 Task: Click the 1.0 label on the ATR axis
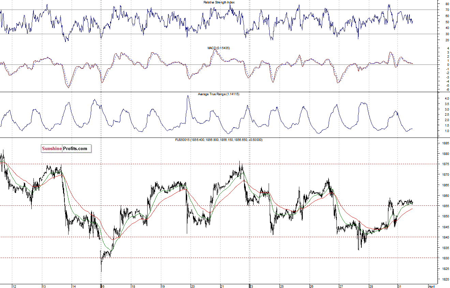click(x=447, y=131)
